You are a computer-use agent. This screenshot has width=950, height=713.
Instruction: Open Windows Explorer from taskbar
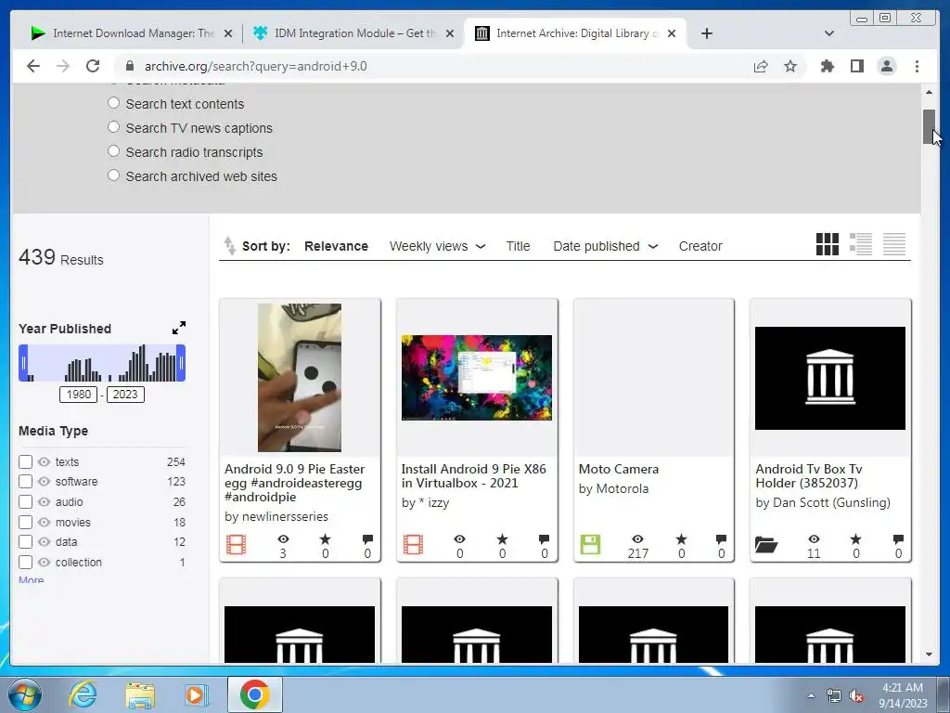point(140,694)
